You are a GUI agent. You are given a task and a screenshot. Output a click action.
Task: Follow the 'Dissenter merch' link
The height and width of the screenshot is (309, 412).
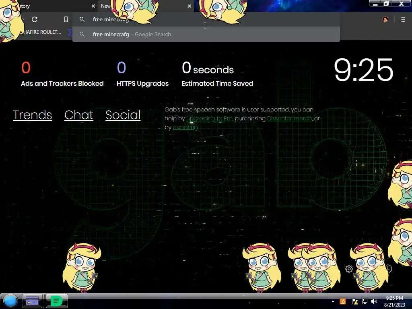pos(289,119)
